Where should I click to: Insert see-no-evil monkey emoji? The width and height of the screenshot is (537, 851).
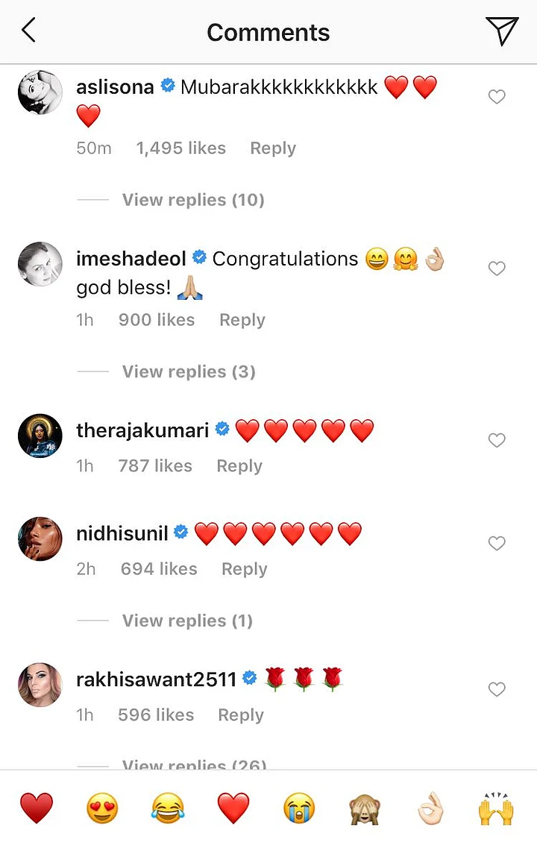365,808
